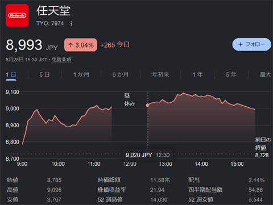Click the red Nintendo logo icon

click(17, 15)
